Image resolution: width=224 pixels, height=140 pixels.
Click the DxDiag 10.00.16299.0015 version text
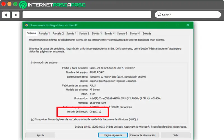click(99, 127)
